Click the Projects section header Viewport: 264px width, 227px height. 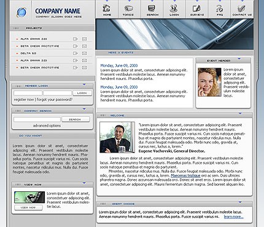(34, 28)
